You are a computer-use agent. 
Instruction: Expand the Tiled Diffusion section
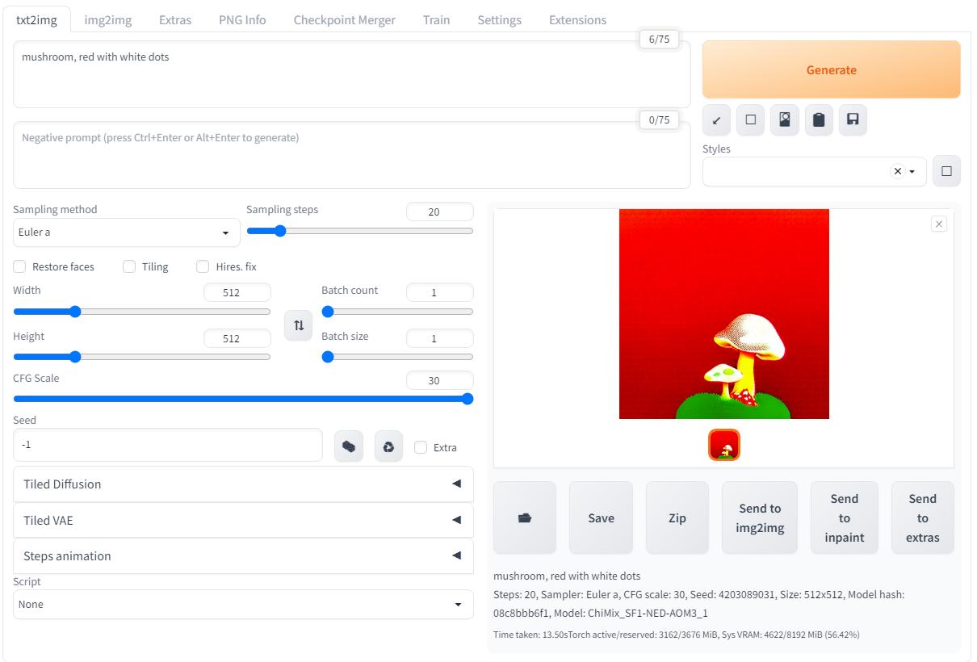[x=243, y=484]
